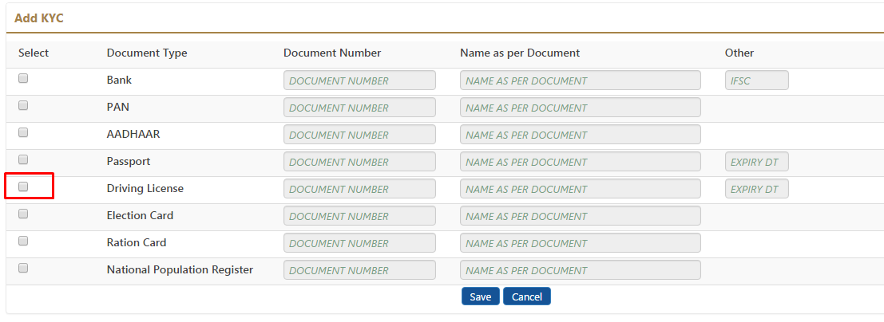Click the Cancel button
The image size is (884, 322).
tap(526, 296)
